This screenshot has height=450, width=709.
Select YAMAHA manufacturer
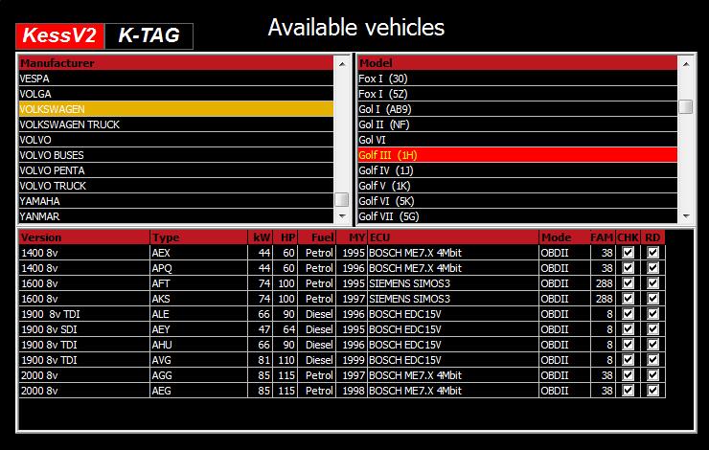click(x=176, y=201)
